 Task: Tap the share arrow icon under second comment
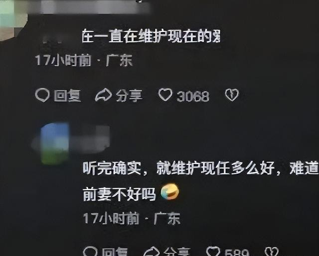[x=152, y=252]
